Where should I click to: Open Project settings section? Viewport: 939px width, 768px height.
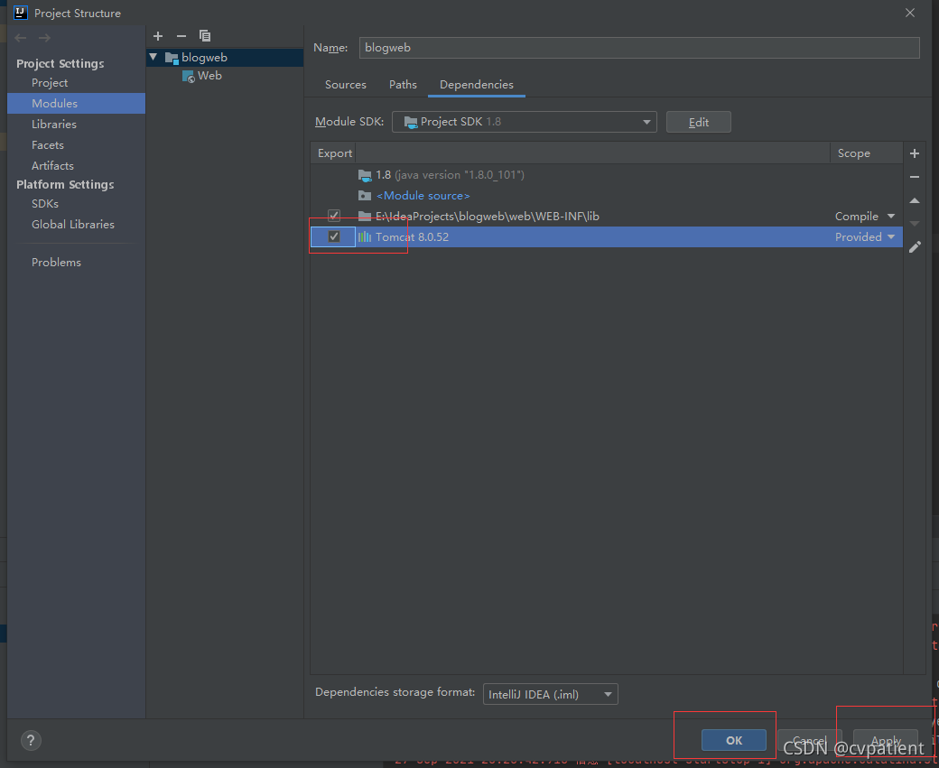point(50,83)
